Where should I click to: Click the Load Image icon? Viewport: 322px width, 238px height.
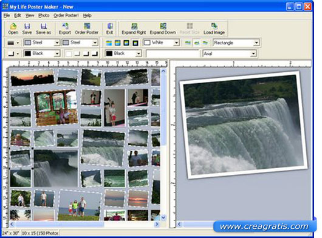click(x=214, y=29)
